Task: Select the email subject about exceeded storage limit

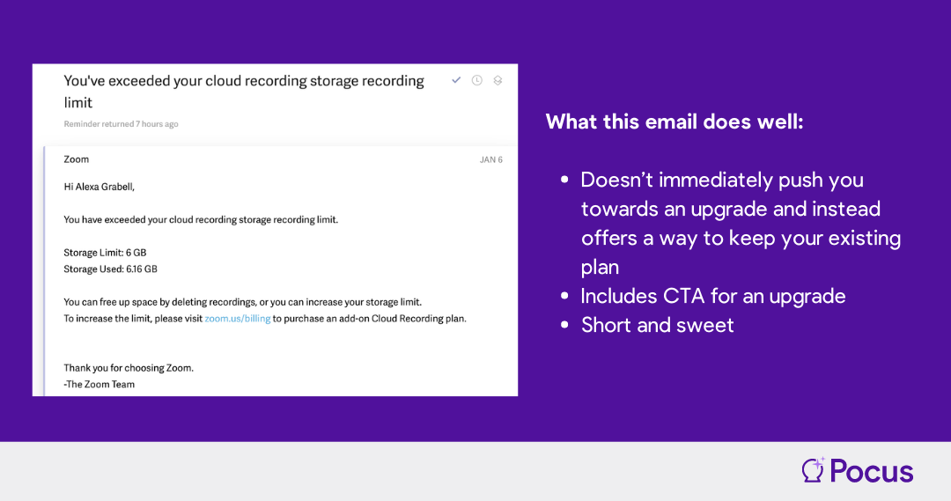Action: pyautogui.click(x=244, y=92)
